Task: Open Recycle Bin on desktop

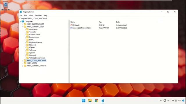Action: pyautogui.click(x=6, y=6)
